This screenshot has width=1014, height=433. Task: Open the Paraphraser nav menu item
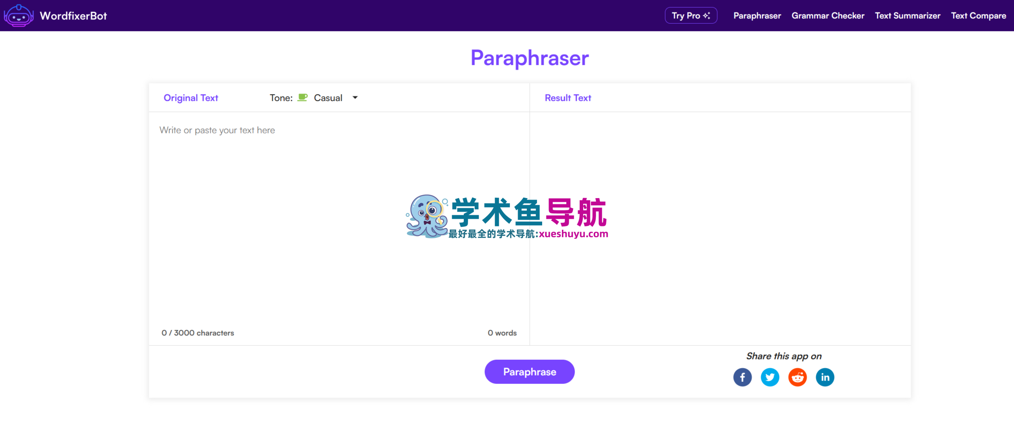point(757,16)
